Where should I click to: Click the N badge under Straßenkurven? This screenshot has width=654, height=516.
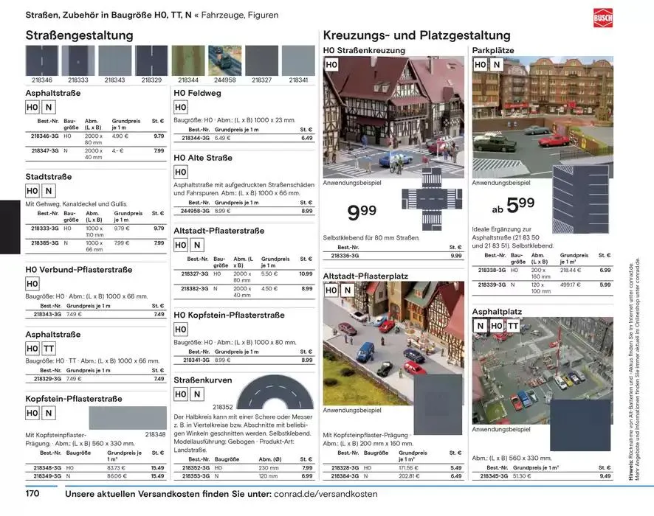(x=197, y=394)
